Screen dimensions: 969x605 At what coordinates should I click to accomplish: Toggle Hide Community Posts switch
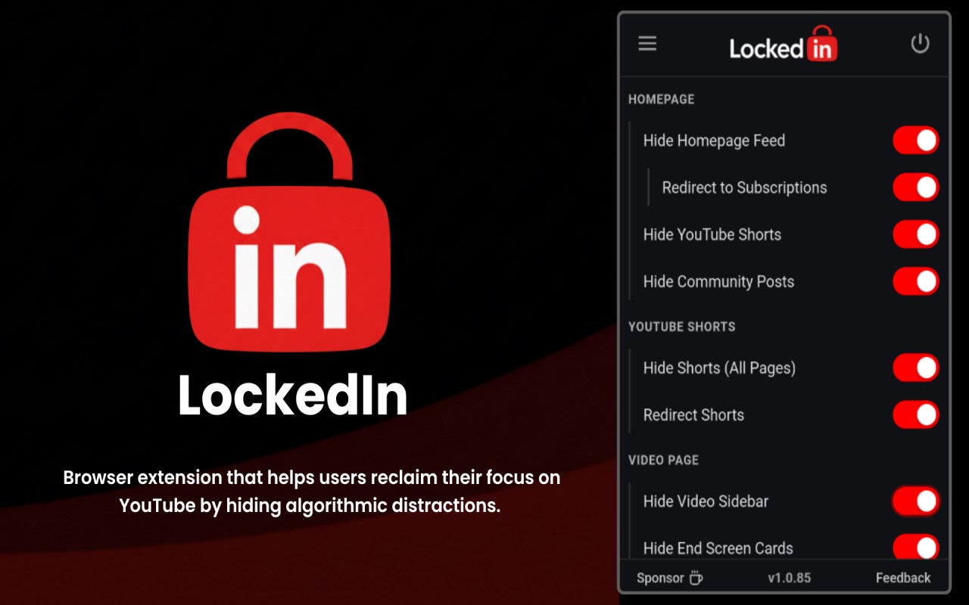pyautogui.click(x=915, y=281)
